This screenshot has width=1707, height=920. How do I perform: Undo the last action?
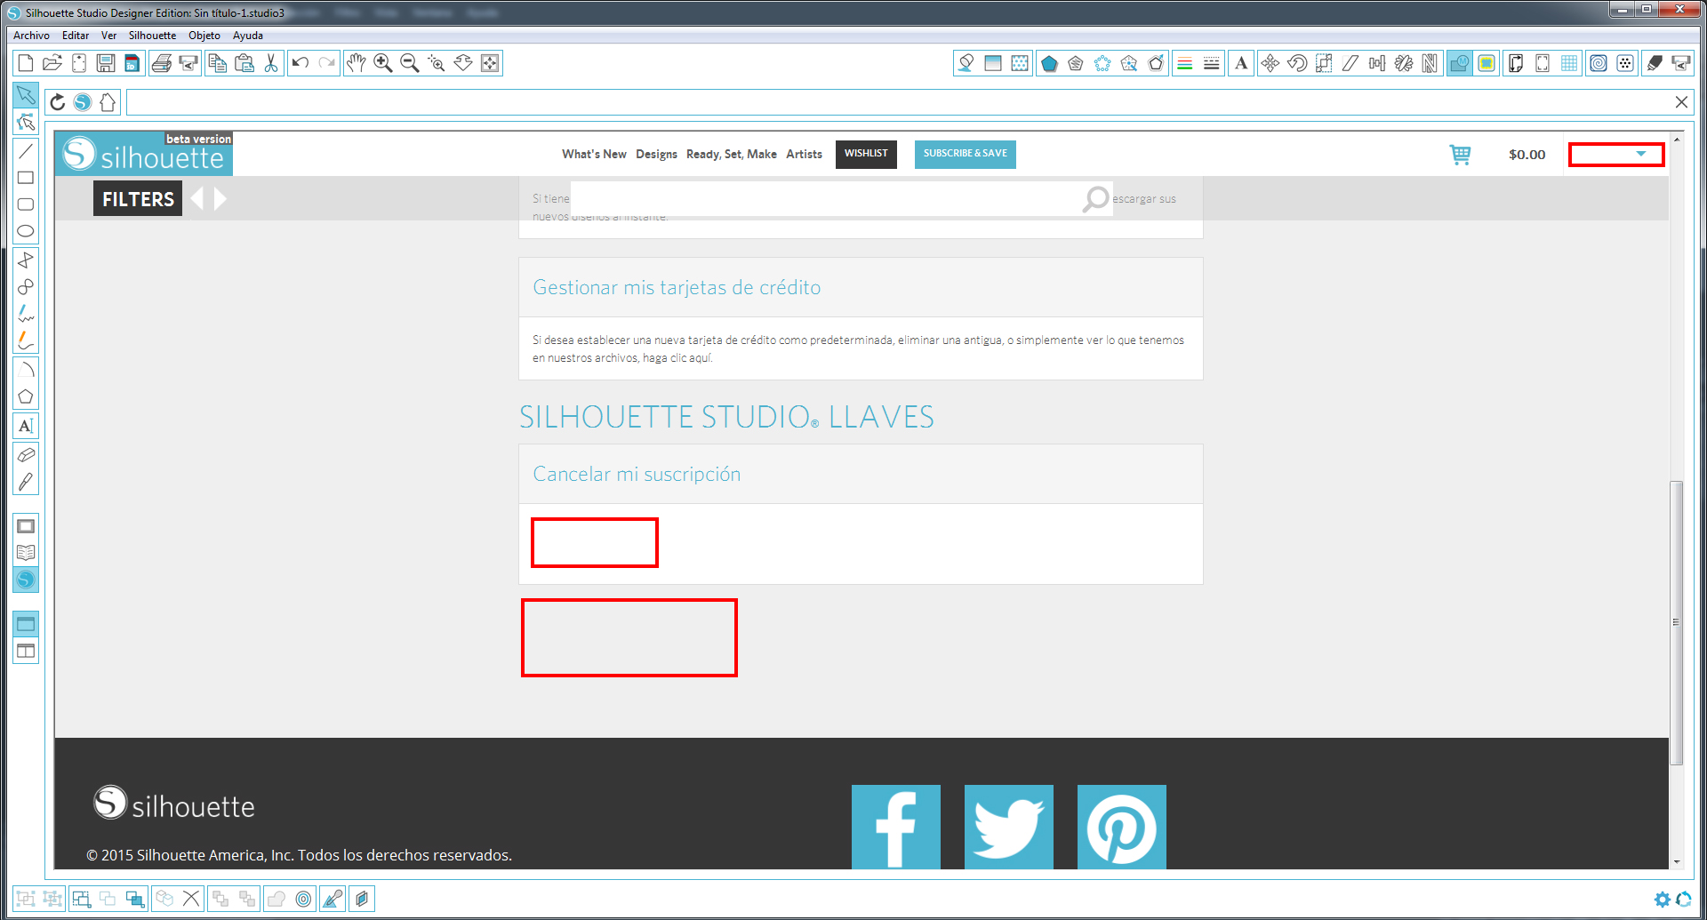pyautogui.click(x=301, y=63)
